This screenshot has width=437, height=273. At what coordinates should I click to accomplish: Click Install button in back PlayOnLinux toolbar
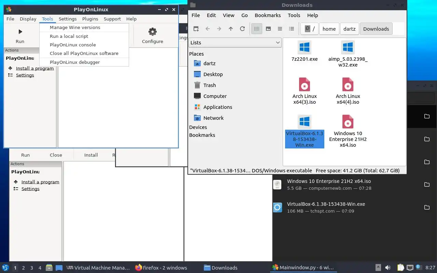pyautogui.click(x=91, y=155)
